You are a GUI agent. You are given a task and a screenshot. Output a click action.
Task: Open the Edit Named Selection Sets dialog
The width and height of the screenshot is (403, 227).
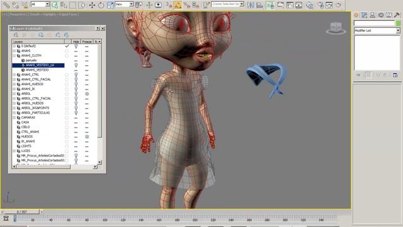(206, 4)
